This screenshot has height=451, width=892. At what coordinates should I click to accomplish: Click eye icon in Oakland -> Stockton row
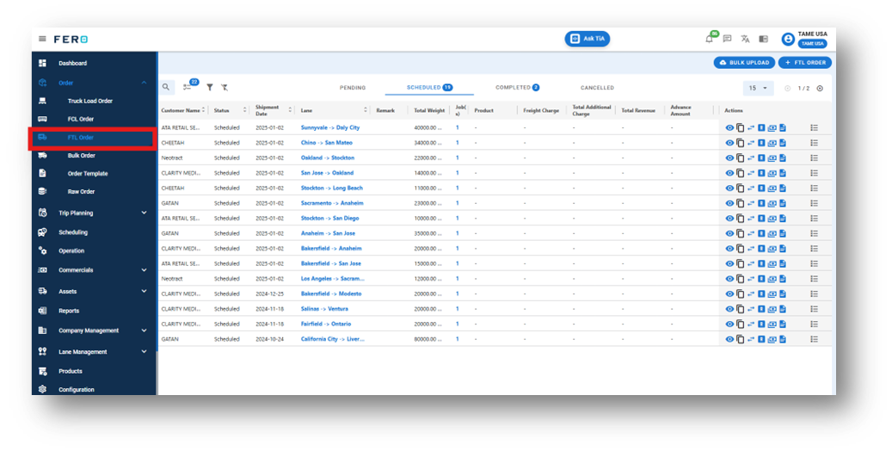coord(729,158)
